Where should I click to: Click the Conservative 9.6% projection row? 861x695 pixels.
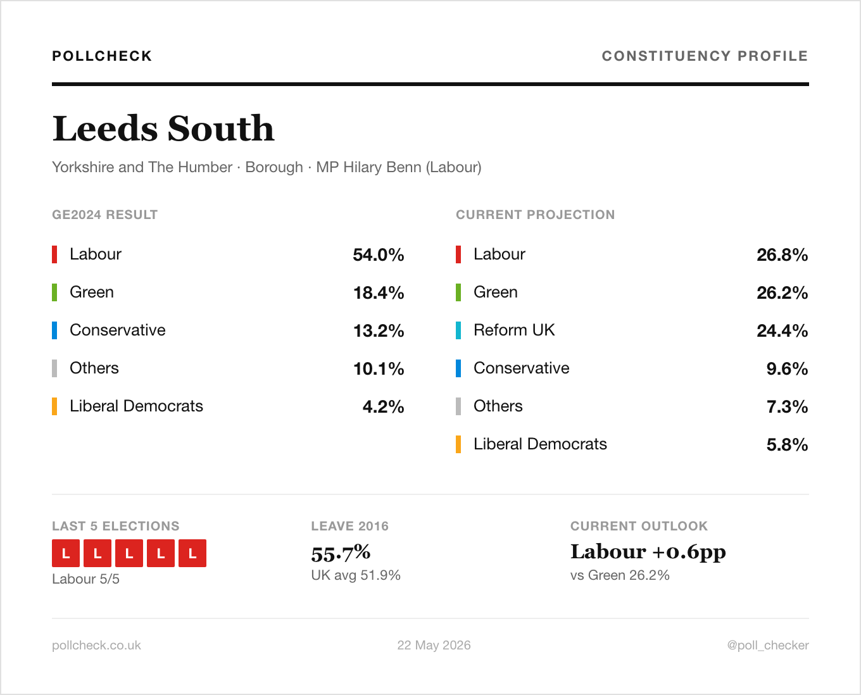pos(632,368)
